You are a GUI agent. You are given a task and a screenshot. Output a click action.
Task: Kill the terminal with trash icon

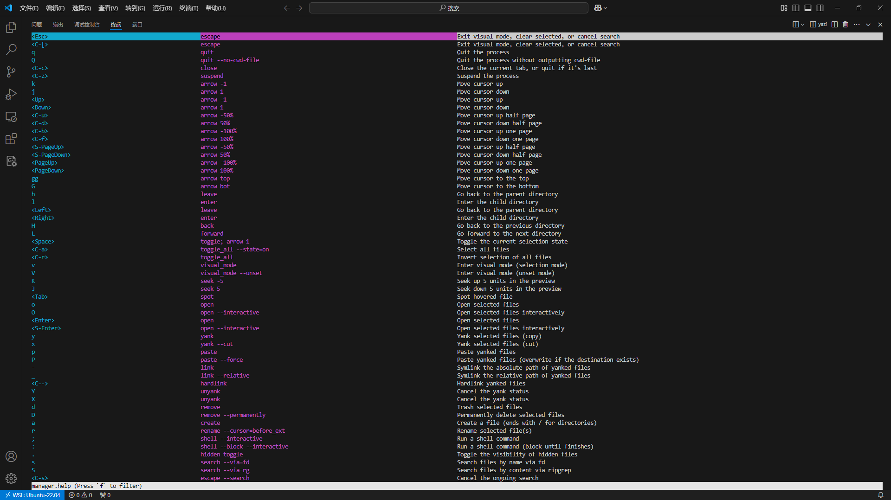click(845, 25)
